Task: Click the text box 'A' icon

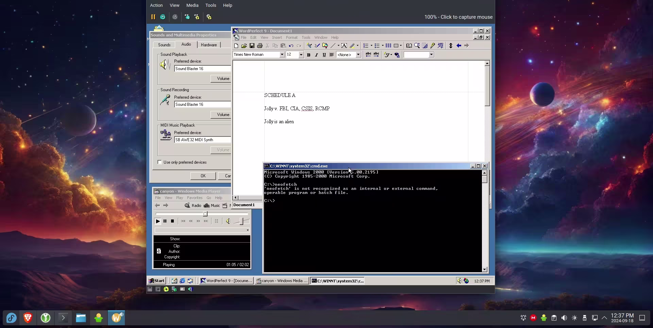Action: tap(344, 46)
